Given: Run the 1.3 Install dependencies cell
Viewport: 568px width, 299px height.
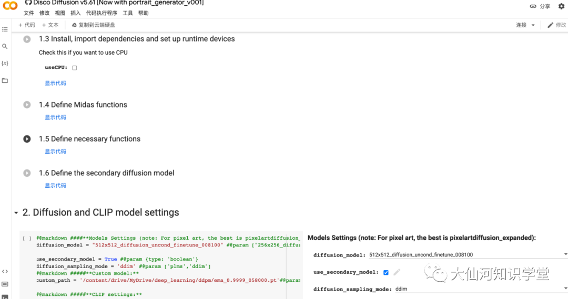Looking at the screenshot, I should [27, 39].
